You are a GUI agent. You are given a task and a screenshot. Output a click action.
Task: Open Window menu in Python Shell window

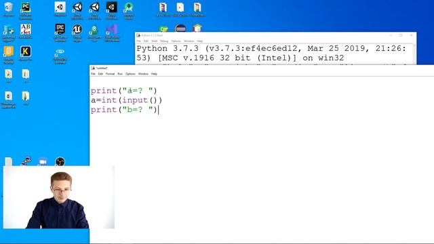tap(189, 41)
